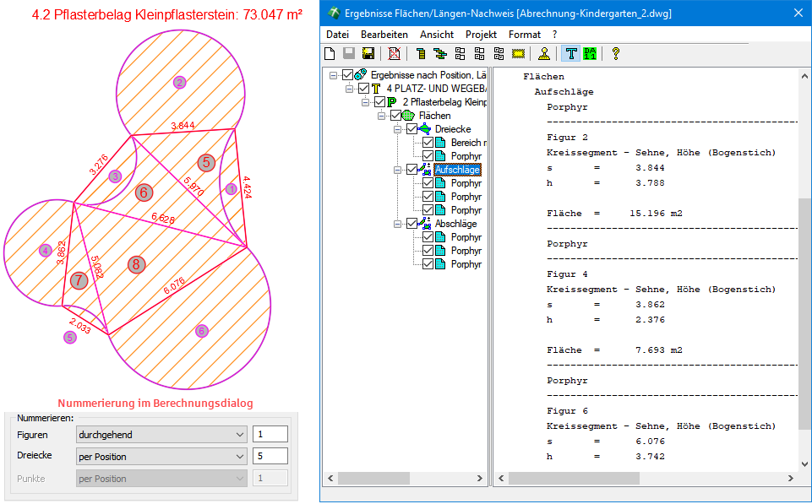Click the green DA11 toolbar icon

[590, 54]
